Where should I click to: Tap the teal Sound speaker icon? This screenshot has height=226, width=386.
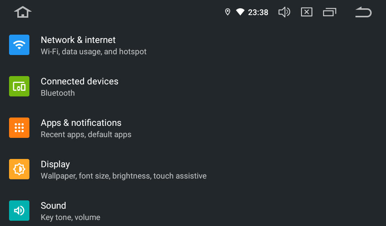tap(19, 211)
